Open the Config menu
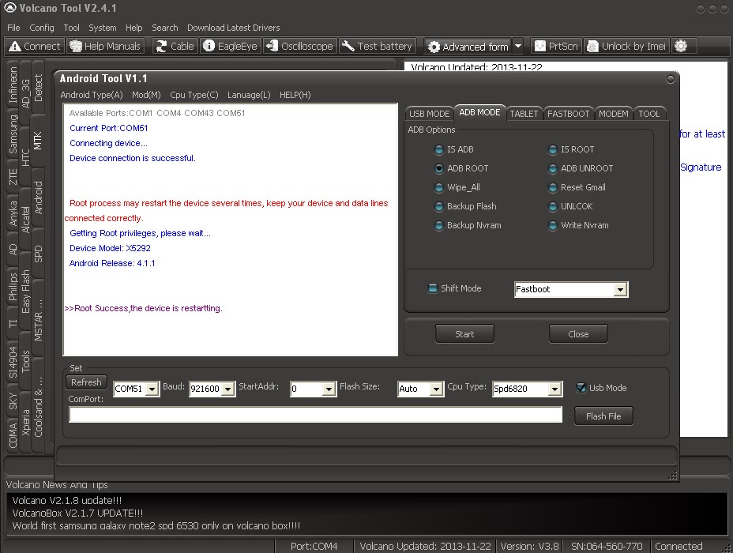 42,28
